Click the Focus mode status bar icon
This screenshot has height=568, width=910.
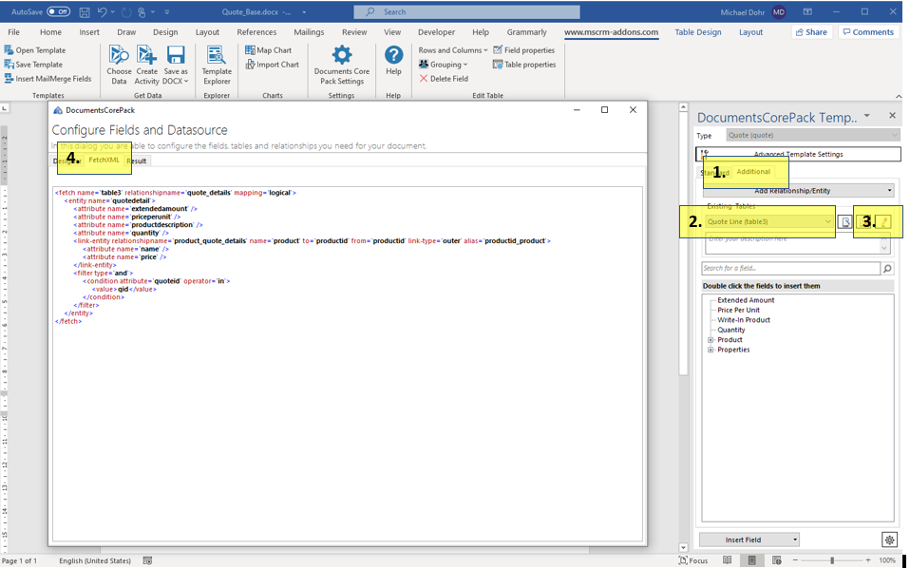click(683, 560)
